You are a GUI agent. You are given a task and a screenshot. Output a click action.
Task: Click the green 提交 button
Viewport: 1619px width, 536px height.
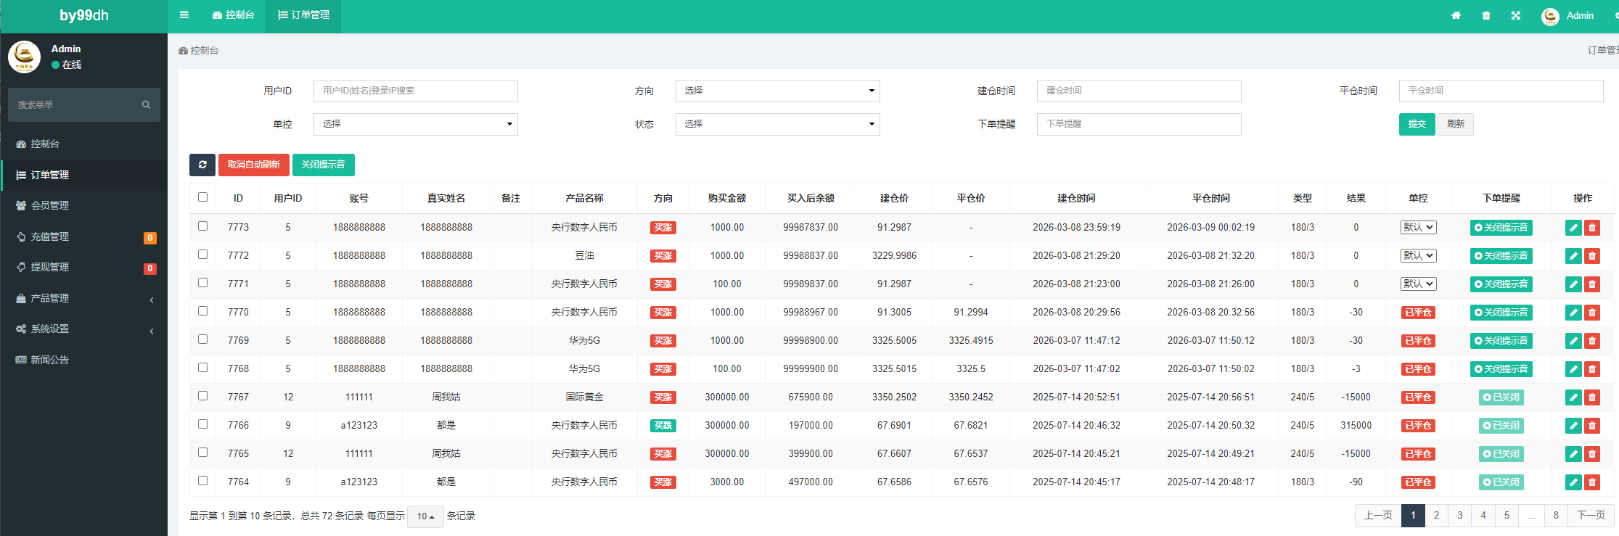pos(1417,124)
